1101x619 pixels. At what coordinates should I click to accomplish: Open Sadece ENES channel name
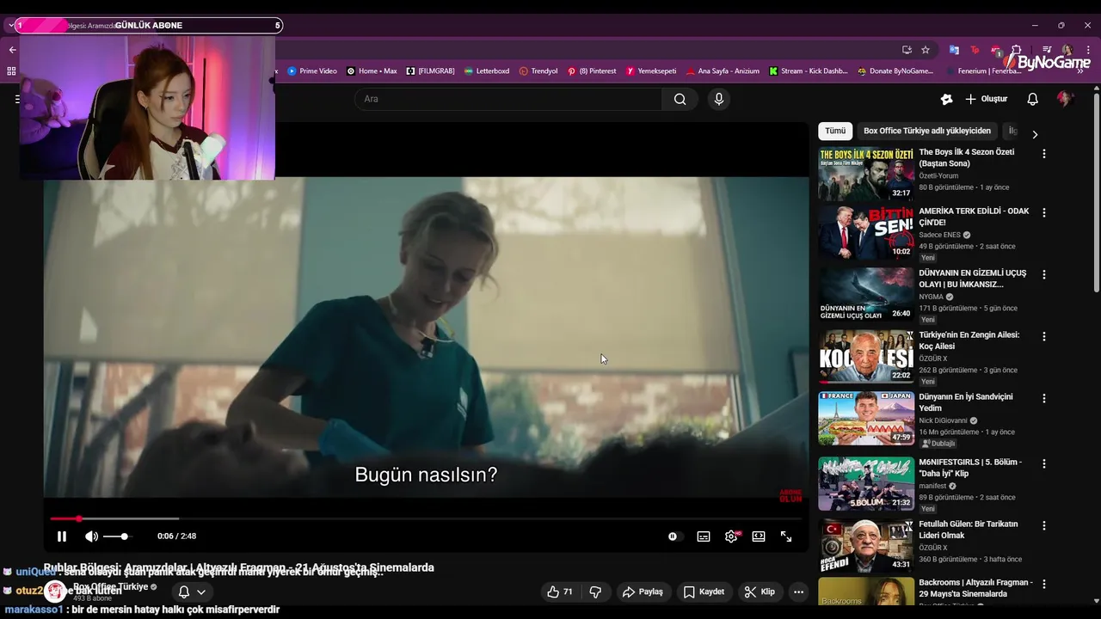[x=939, y=235]
